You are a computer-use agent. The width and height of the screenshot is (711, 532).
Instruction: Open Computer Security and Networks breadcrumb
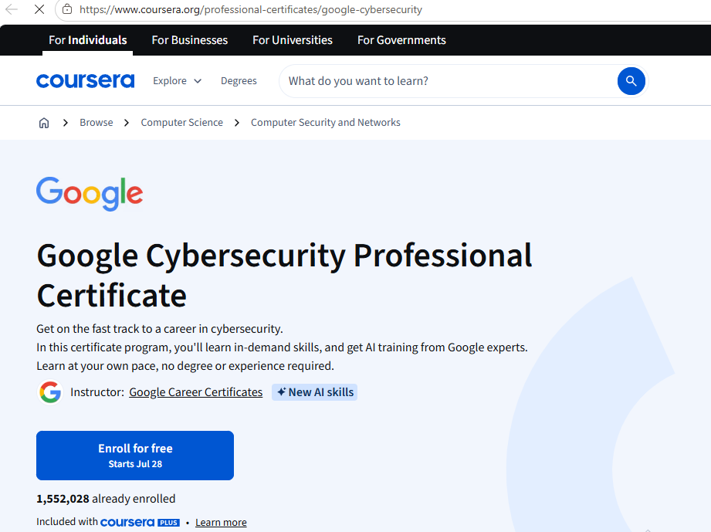pos(326,123)
